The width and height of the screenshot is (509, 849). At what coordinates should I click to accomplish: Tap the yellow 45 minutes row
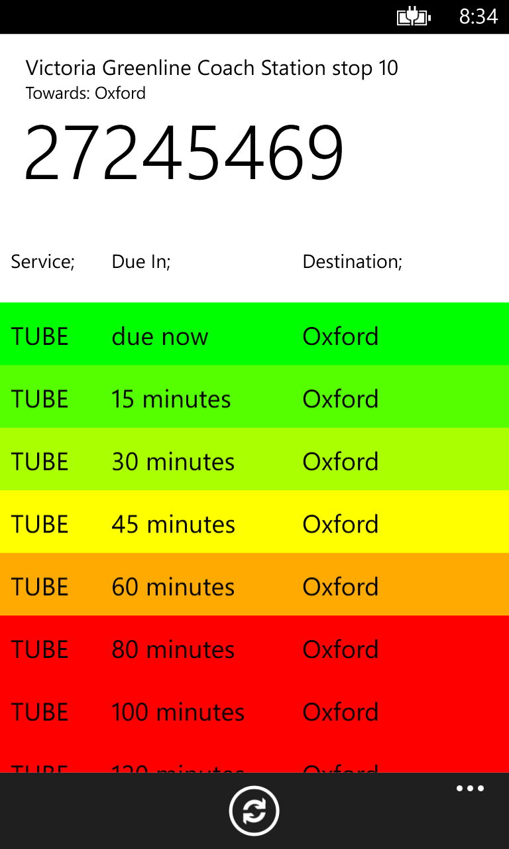tap(254, 521)
